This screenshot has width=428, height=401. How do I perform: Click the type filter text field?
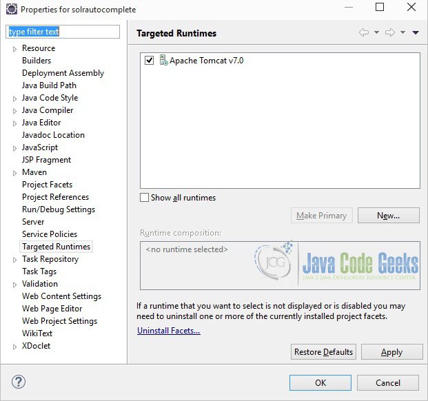63,32
